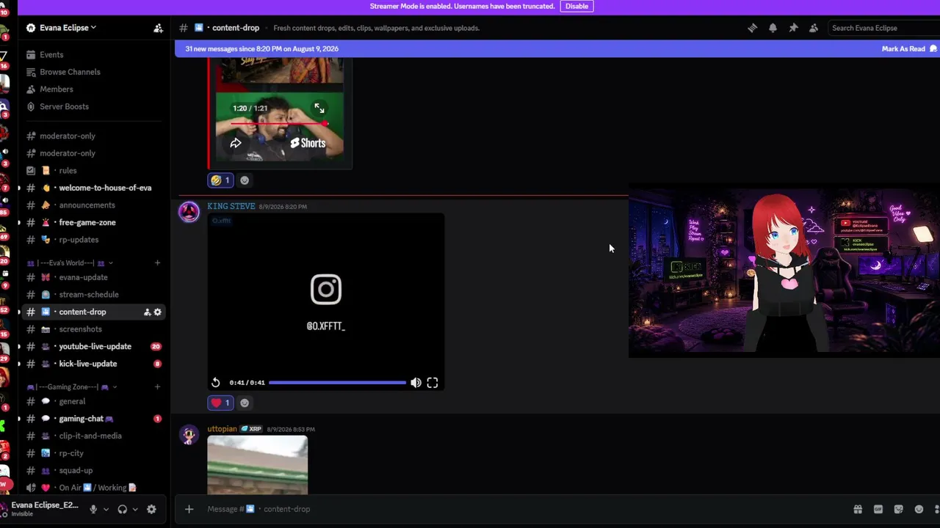This screenshot has width=940, height=528.
Task: Open the GIF picker
Action: click(x=878, y=509)
